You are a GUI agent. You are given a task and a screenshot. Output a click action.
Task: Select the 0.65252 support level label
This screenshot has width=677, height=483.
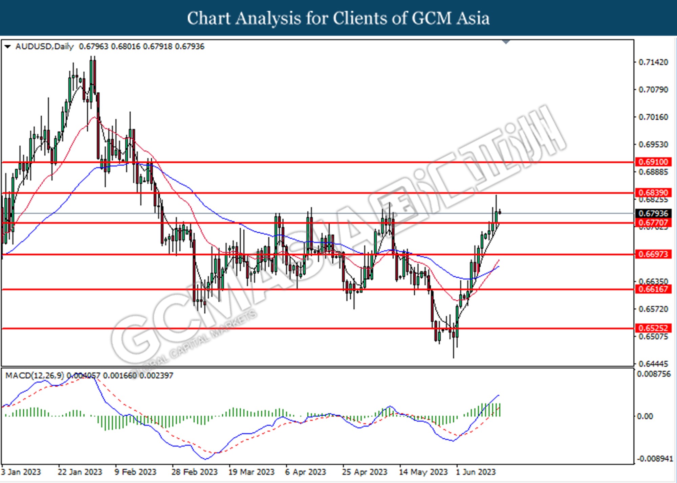pyautogui.click(x=653, y=328)
